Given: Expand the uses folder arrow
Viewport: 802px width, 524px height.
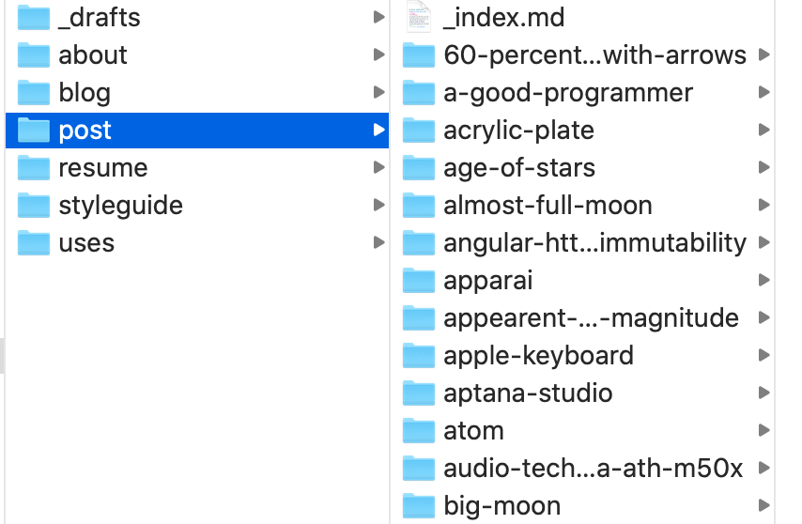Looking at the screenshot, I should pyautogui.click(x=379, y=242).
